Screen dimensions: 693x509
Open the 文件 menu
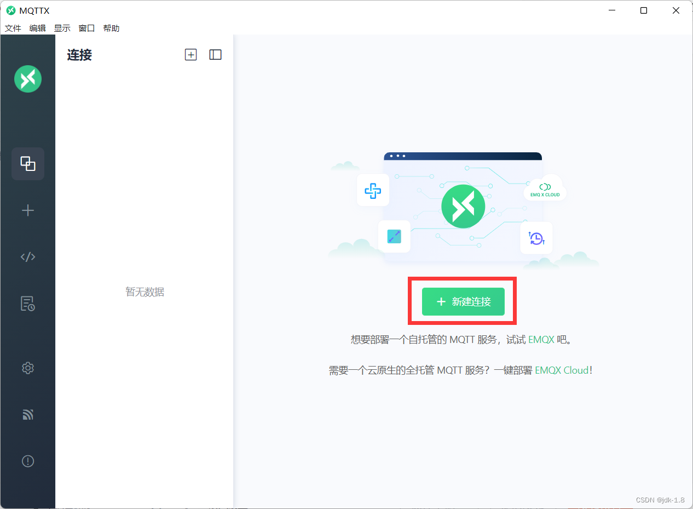pyautogui.click(x=13, y=28)
